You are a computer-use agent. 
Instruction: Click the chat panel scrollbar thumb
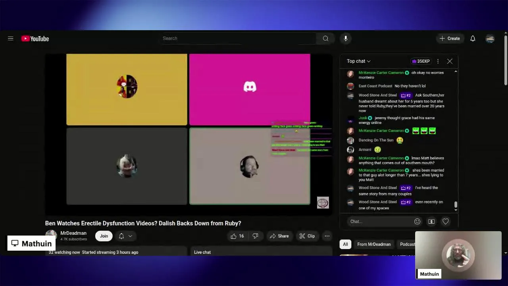click(456, 204)
